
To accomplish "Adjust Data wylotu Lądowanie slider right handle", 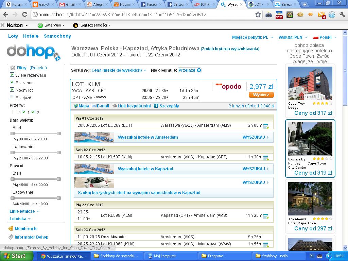I will click(59, 153).
